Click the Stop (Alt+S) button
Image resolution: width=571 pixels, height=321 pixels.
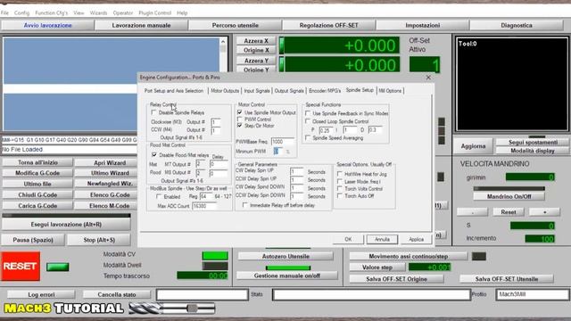(x=99, y=240)
